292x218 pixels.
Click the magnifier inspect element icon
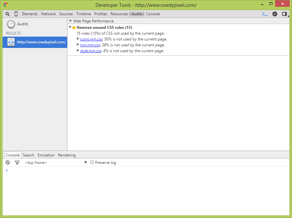point(7,14)
